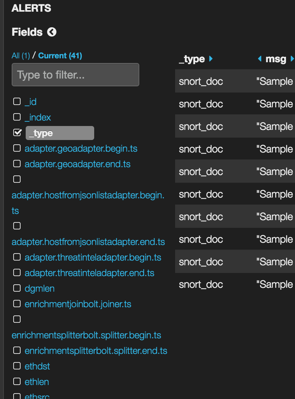Uncheck the _type field checkbox
Image resolution: width=295 pixels, height=399 pixels.
(x=17, y=133)
